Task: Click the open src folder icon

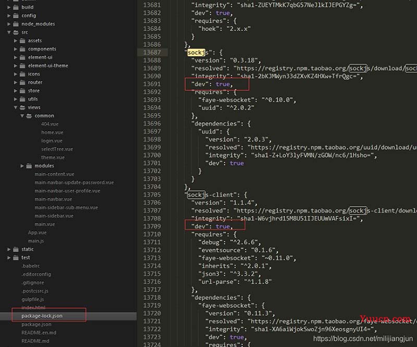Action: pyautogui.click(x=16, y=32)
